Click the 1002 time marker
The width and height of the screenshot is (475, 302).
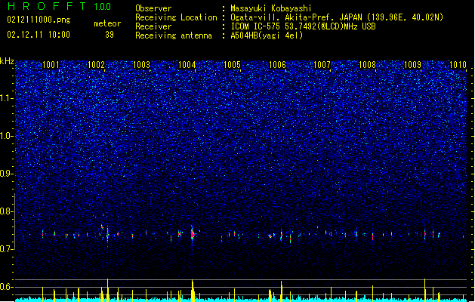pyautogui.click(x=96, y=65)
